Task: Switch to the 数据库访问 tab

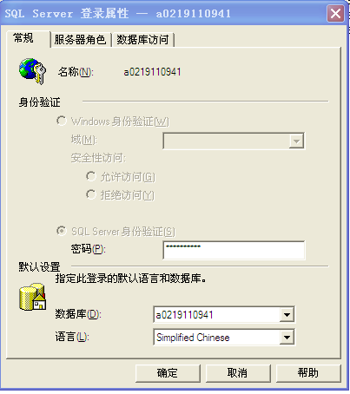Action: pos(142,40)
